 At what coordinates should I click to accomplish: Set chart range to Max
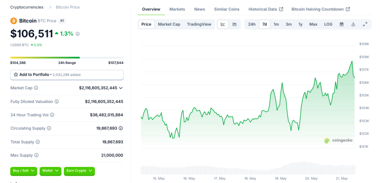(313, 24)
